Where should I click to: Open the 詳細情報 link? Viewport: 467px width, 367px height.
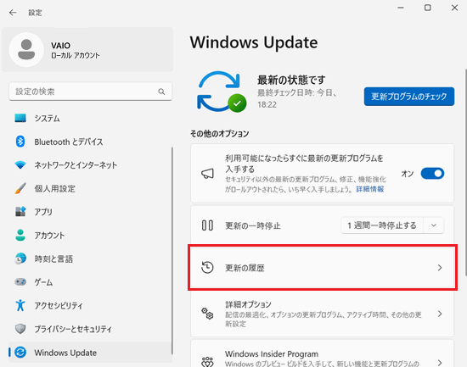coord(370,189)
